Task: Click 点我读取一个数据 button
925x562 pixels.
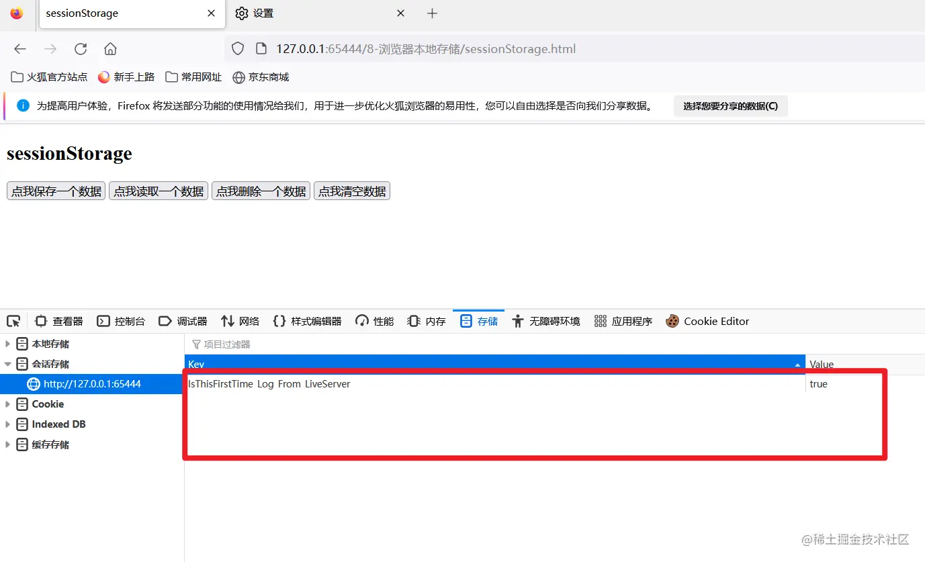Action: point(159,191)
